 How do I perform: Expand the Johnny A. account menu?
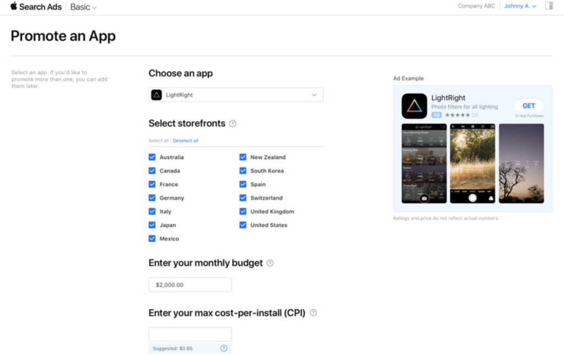point(519,6)
